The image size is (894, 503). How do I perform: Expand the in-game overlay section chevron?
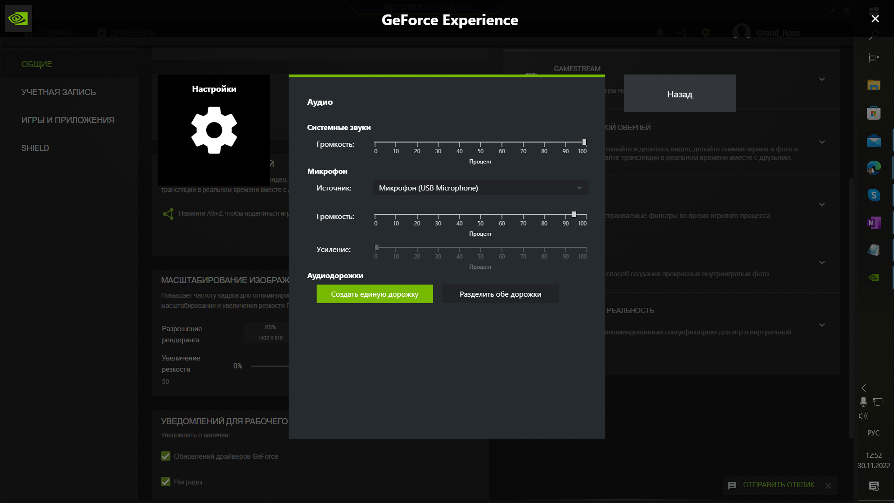822,142
